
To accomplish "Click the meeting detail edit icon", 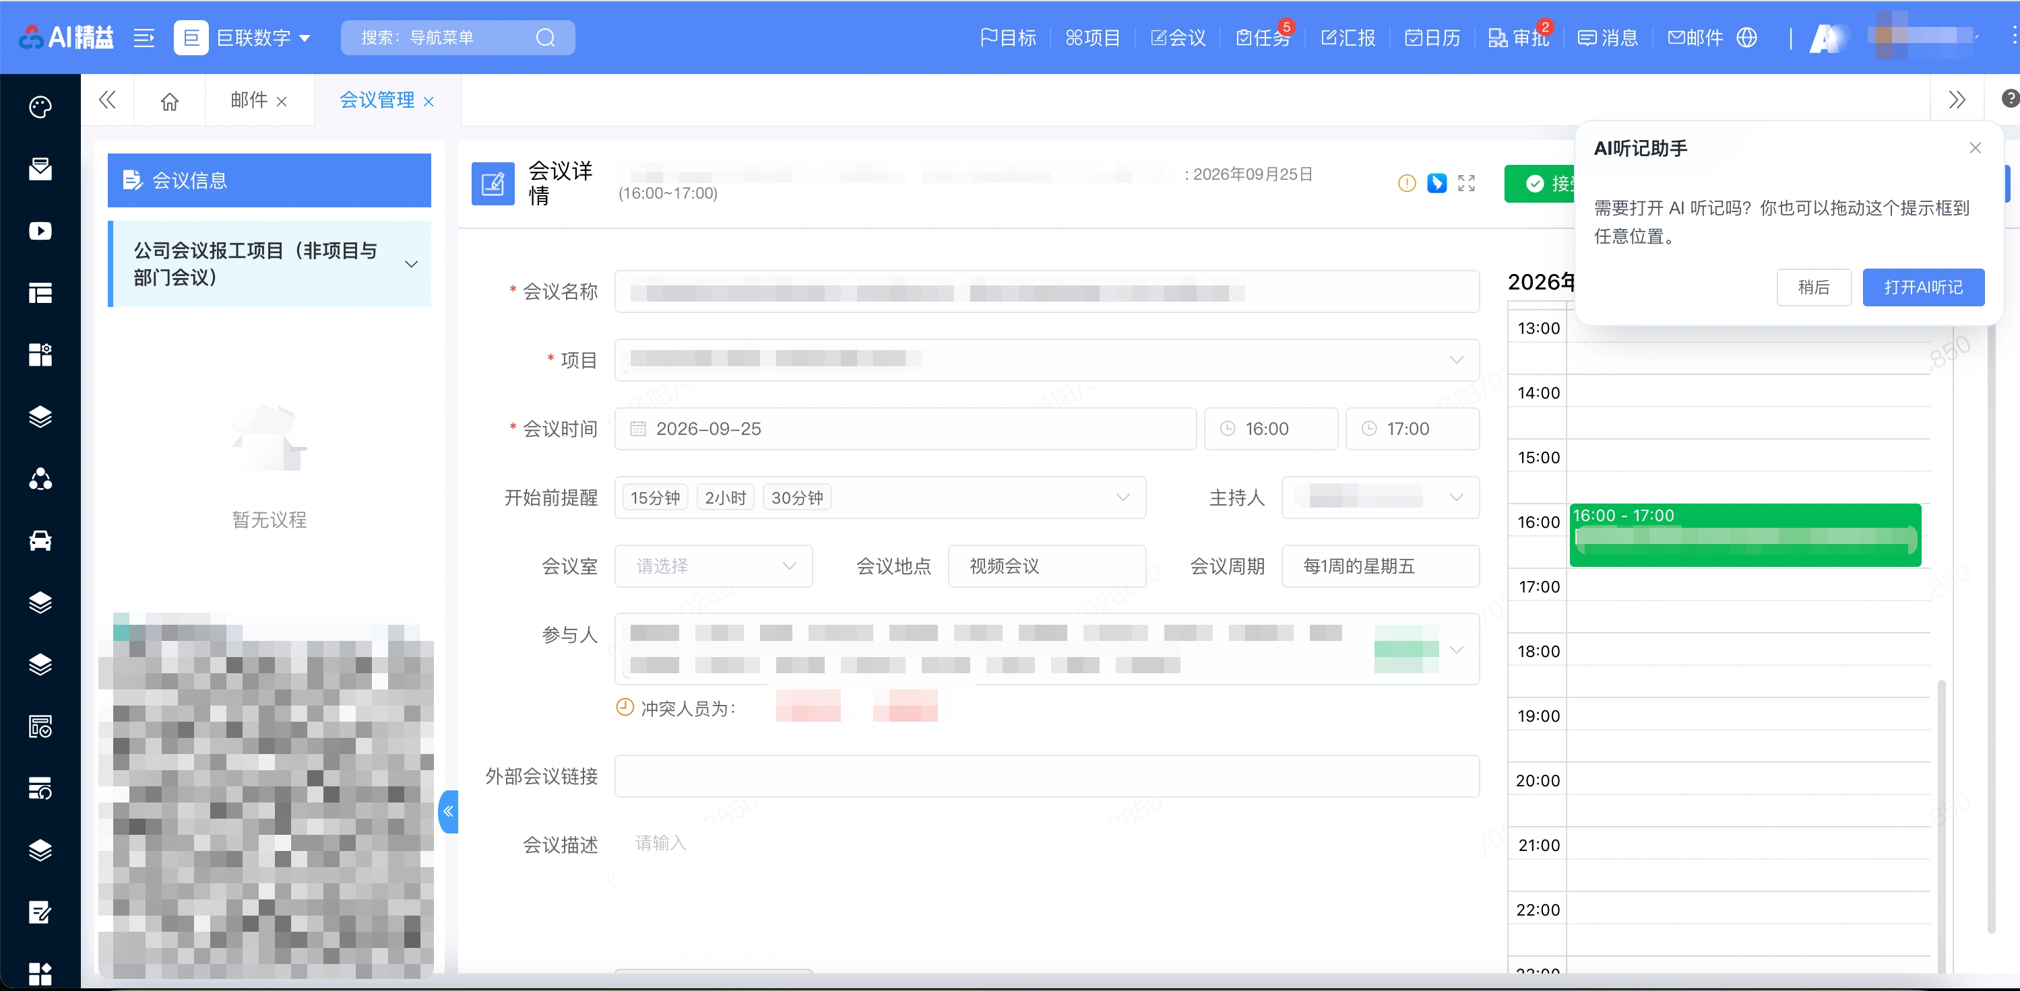I will click(493, 184).
